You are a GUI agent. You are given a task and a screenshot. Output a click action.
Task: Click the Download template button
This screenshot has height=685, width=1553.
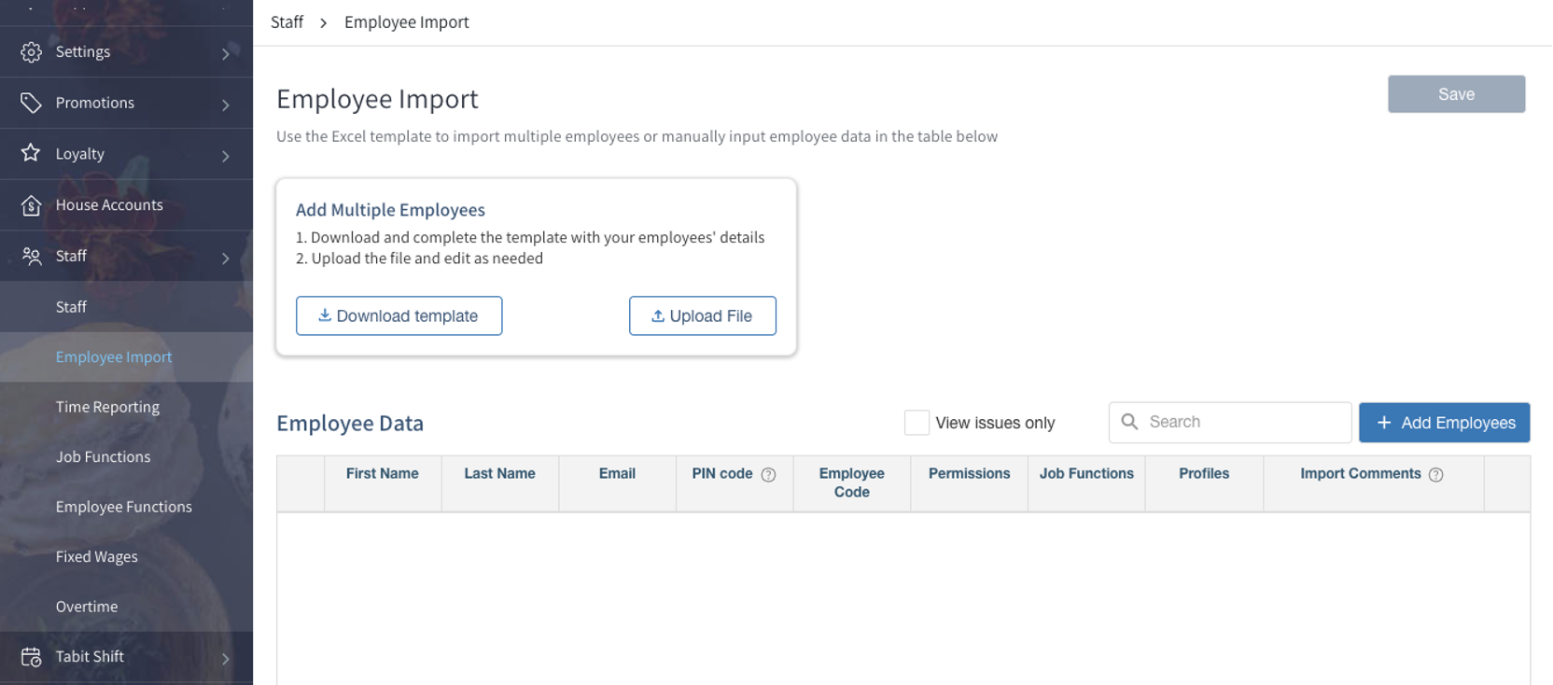pyautogui.click(x=399, y=316)
